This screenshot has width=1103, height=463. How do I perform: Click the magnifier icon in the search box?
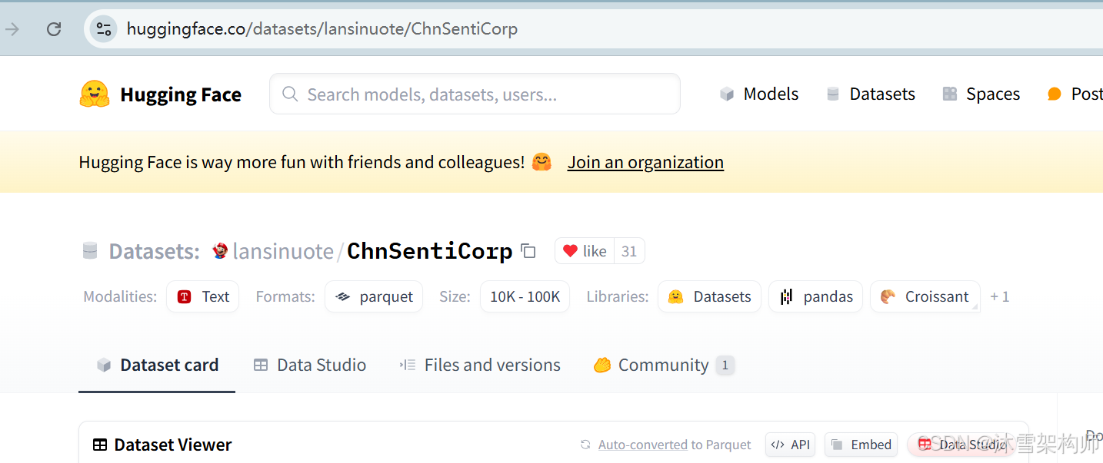[290, 94]
